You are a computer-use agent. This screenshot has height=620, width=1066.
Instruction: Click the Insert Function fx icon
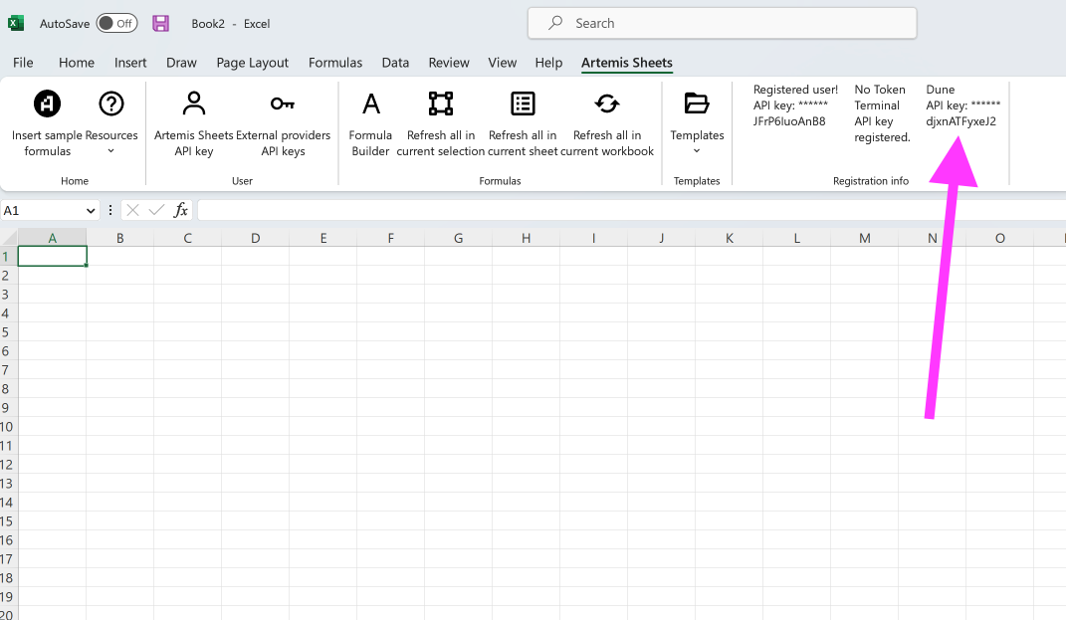[x=180, y=210]
